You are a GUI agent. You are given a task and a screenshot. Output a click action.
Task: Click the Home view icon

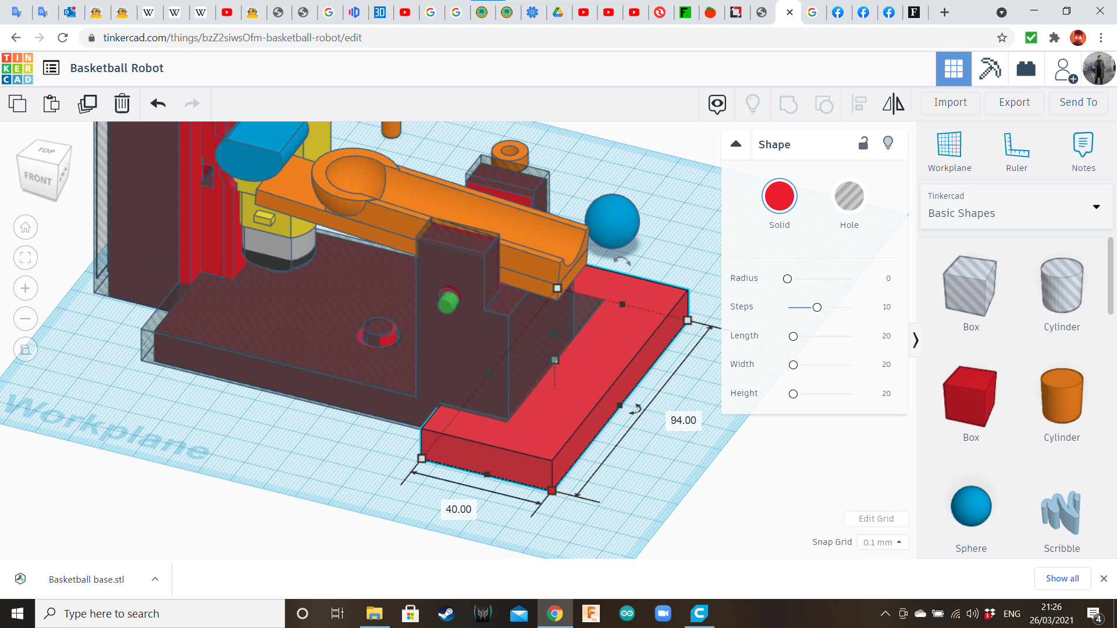point(25,227)
